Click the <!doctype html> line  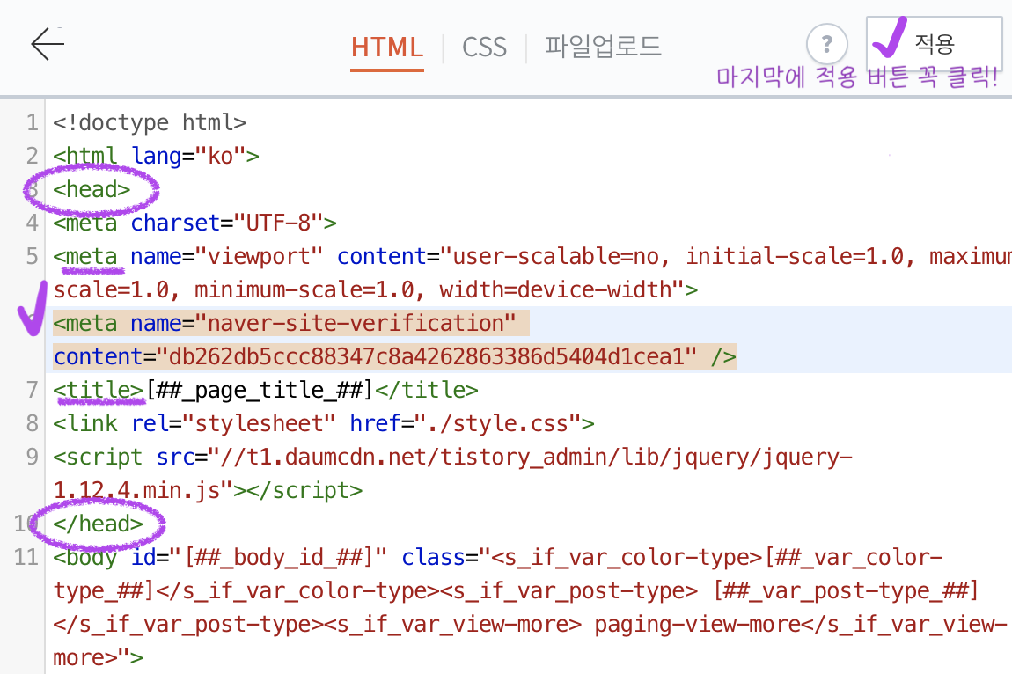[150, 122]
